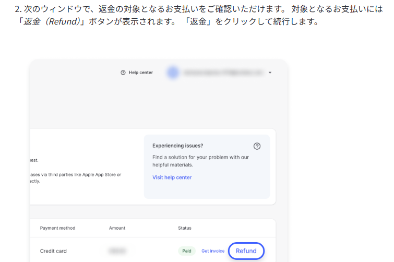The width and height of the screenshot is (394, 262).
Task: Click the blurred account email text
Action: pyautogui.click(x=223, y=73)
